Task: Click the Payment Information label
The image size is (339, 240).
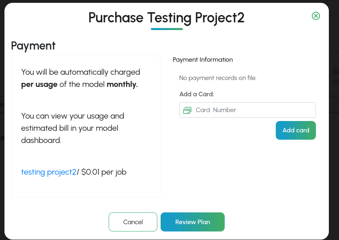Action: pos(203,60)
